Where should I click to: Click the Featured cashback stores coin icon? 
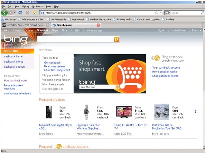(x=59, y=146)
